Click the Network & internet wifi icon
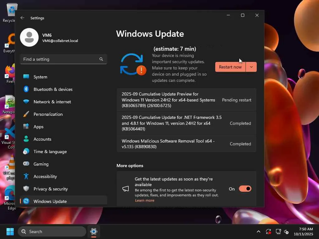The width and height of the screenshot is (319, 239). pos(26,102)
